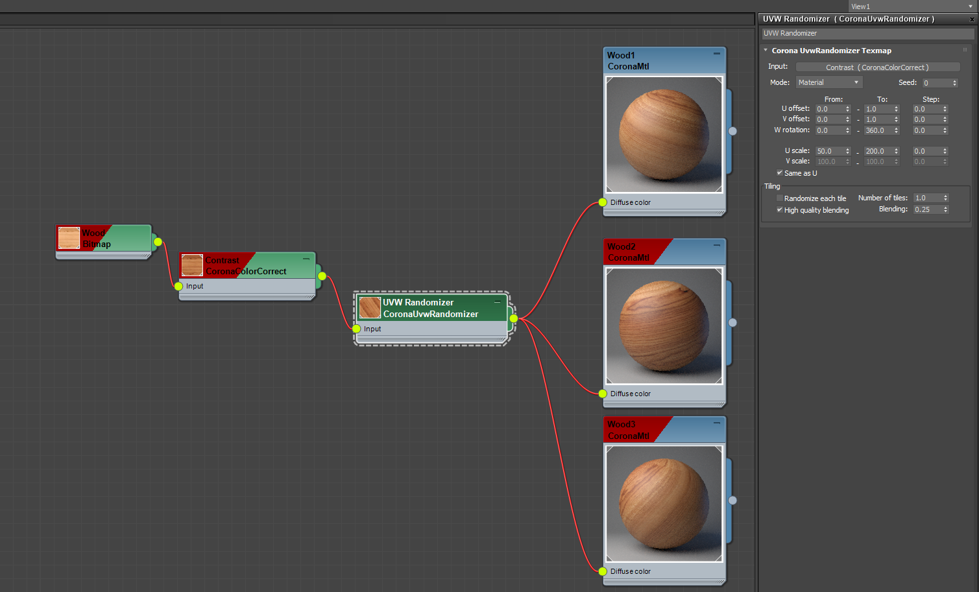Click the Wood Bitmap node output socket
The height and width of the screenshot is (592, 979).
158,242
